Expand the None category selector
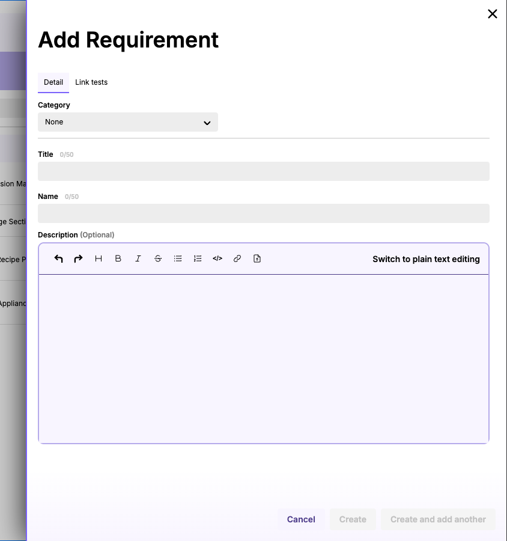Screen dimensions: 507x541 128,122
